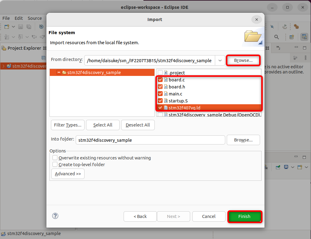Open the Display Selected Console dropdown arrow
Image resolution: width=311 pixels, height=239 pixels.
pos(293,167)
